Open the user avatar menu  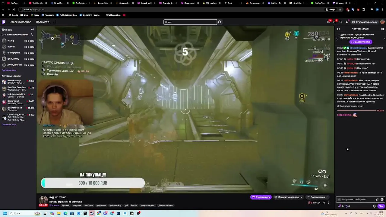pyautogui.click(x=382, y=22)
